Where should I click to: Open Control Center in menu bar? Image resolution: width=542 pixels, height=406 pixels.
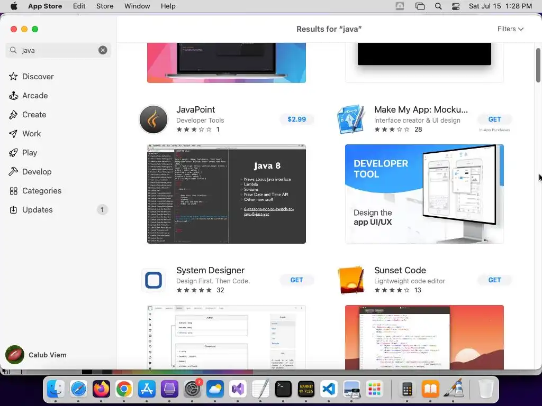pos(456,6)
